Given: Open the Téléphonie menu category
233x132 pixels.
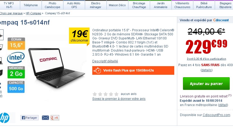Looking at the screenshot, I should click(x=31, y=5).
